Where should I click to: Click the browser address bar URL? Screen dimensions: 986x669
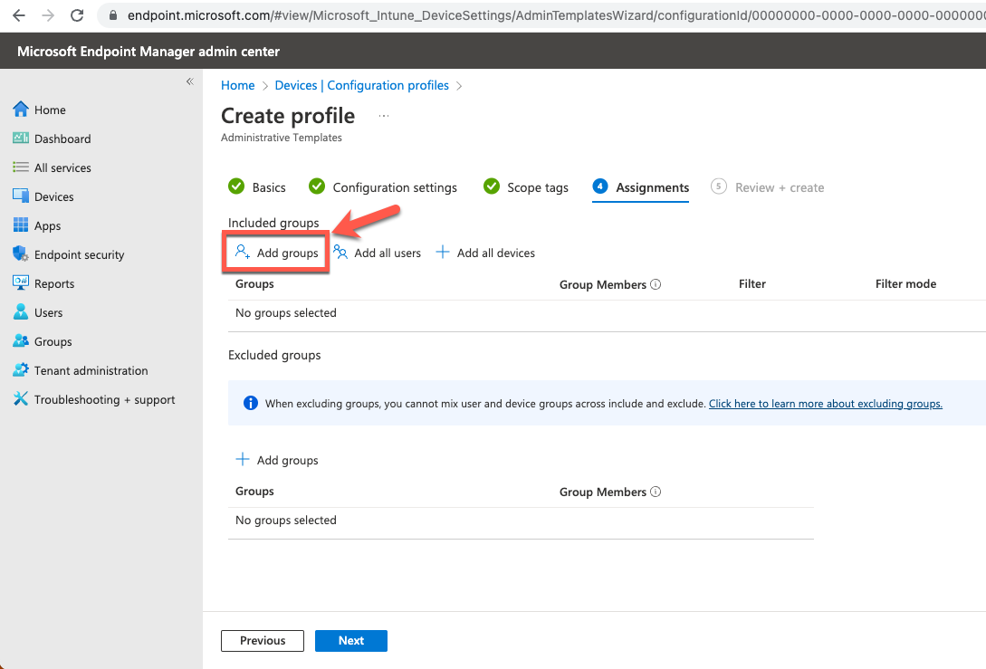pyautogui.click(x=556, y=15)
